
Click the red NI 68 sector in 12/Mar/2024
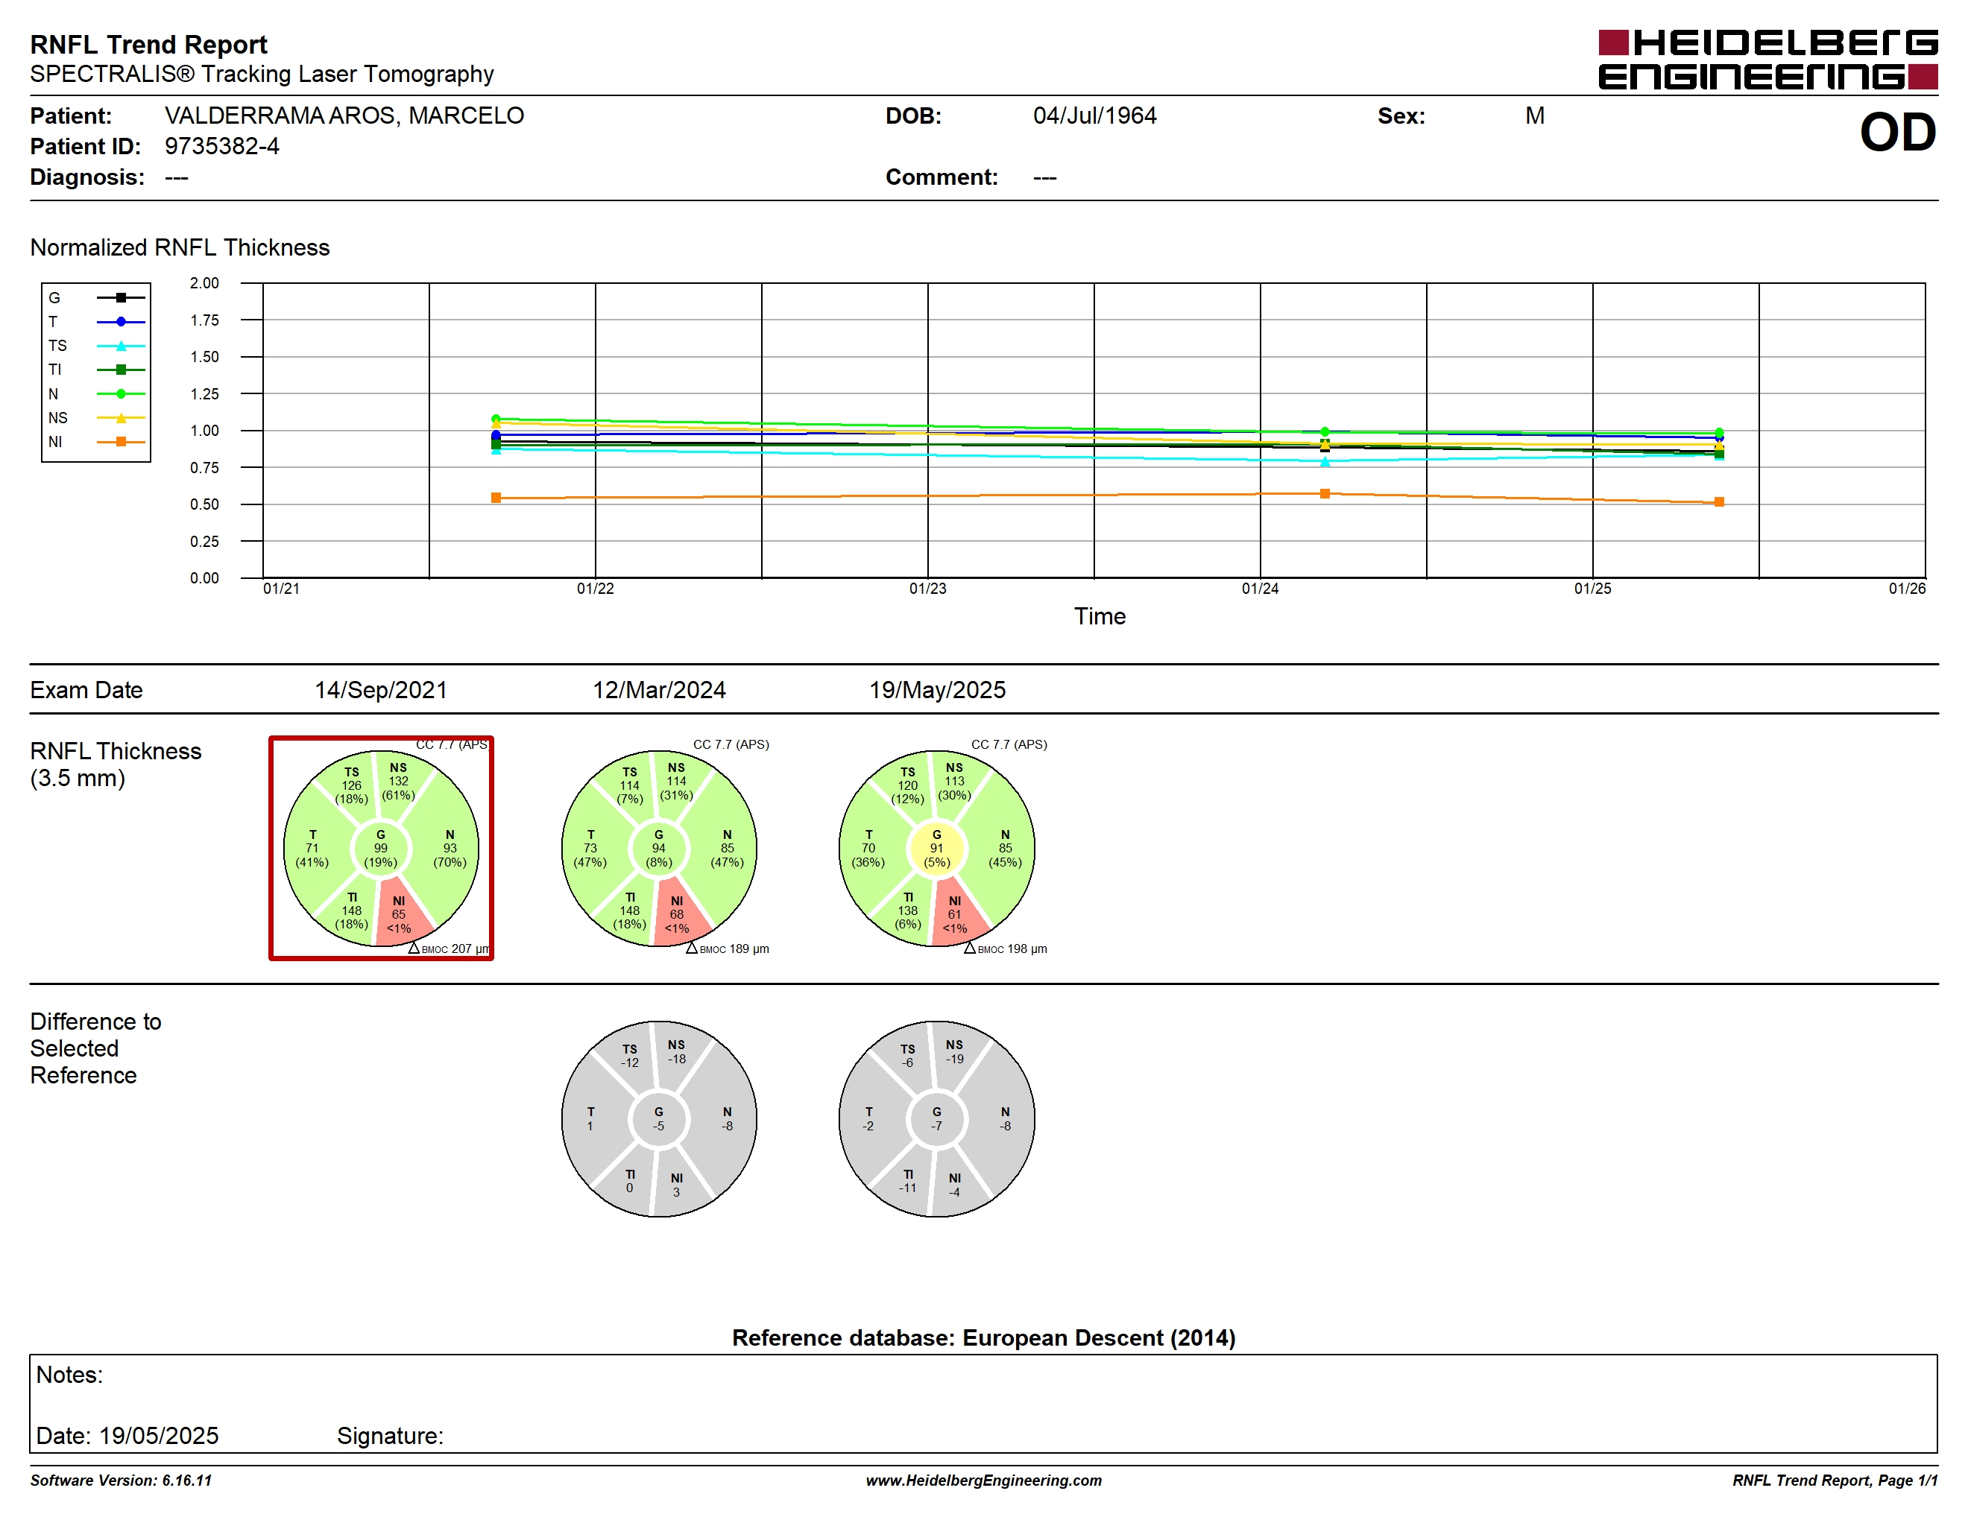coord(678,914)
